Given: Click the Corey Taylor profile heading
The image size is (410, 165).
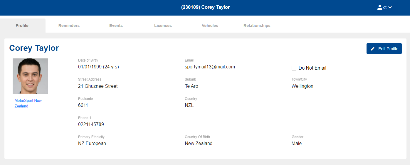Looking at the screenshot, I should click(34, 48).
